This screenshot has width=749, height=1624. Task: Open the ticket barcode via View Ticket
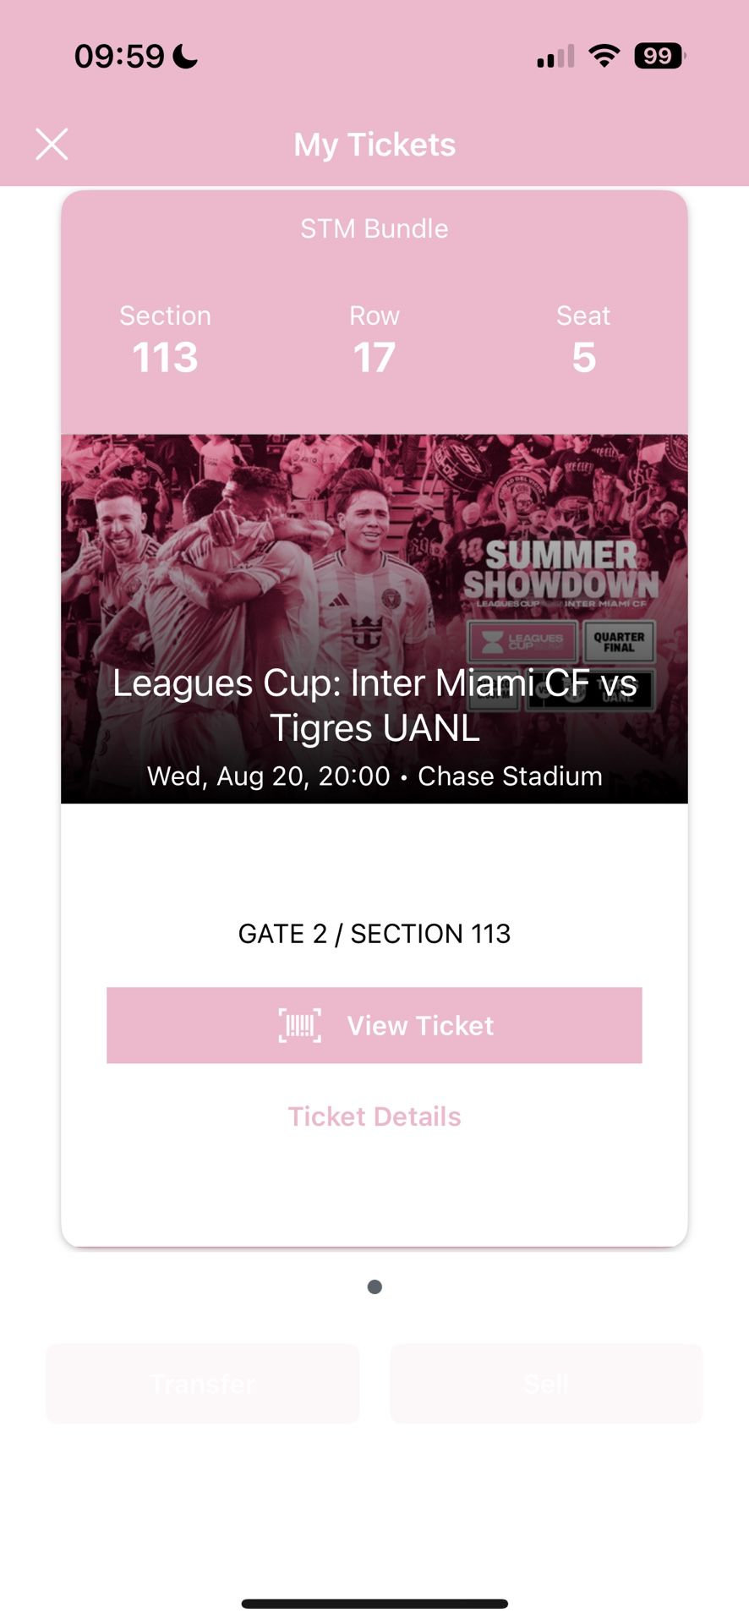(374, 1025)
